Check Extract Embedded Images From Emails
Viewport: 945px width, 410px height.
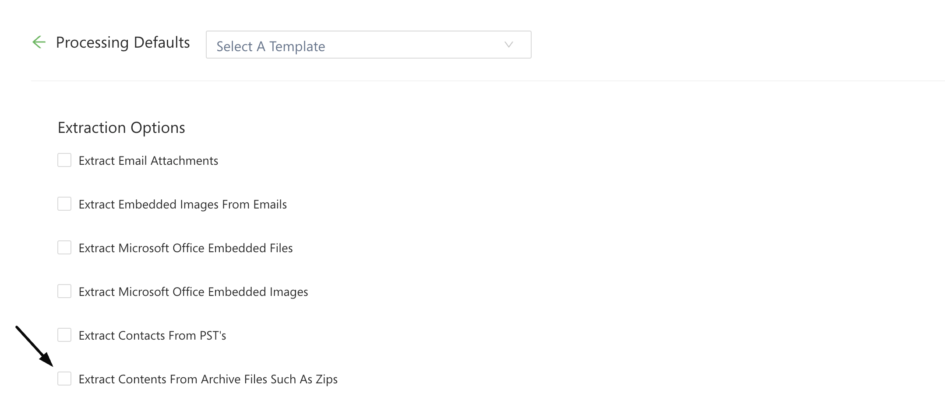coord(64,204)
